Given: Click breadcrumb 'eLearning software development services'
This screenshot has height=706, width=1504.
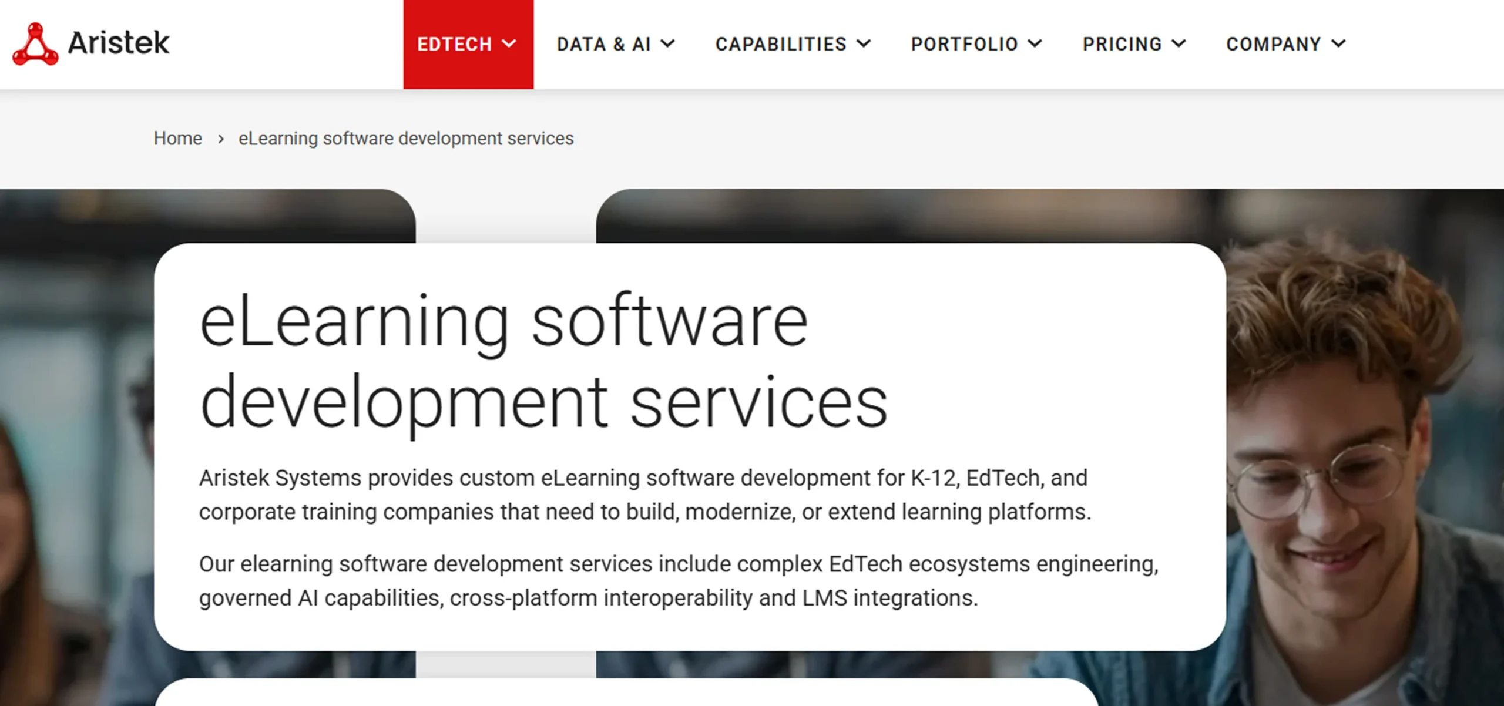Looking at the screenshot, I should [x=406, y=139].
